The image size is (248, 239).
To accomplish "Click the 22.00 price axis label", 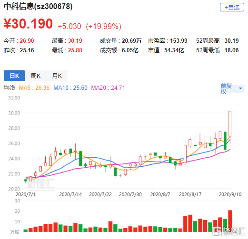I will pyautogui.click(x=14, y=174).
